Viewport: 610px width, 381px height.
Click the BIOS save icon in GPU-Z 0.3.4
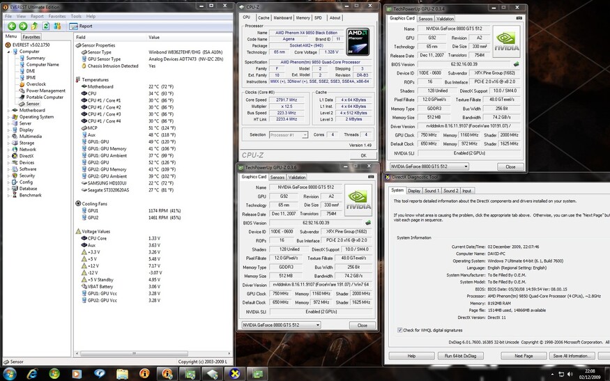[x=517, y=64]
